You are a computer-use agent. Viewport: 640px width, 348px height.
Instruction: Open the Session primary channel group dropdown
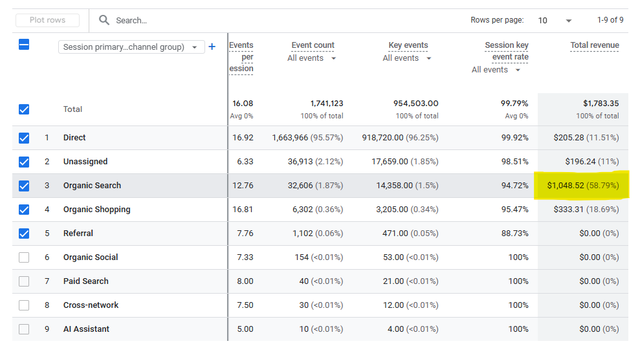[x=131, y=47]
